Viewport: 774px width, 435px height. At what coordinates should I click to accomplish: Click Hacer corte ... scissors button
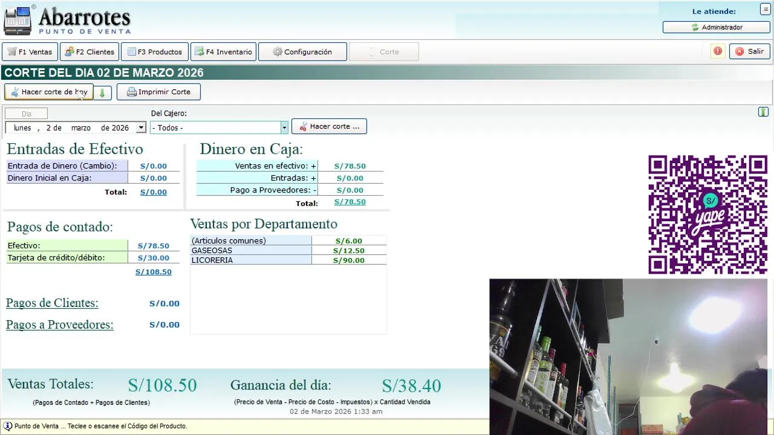click(329, 126)
